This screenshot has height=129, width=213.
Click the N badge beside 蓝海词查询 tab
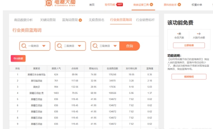(x=80, y=20)
